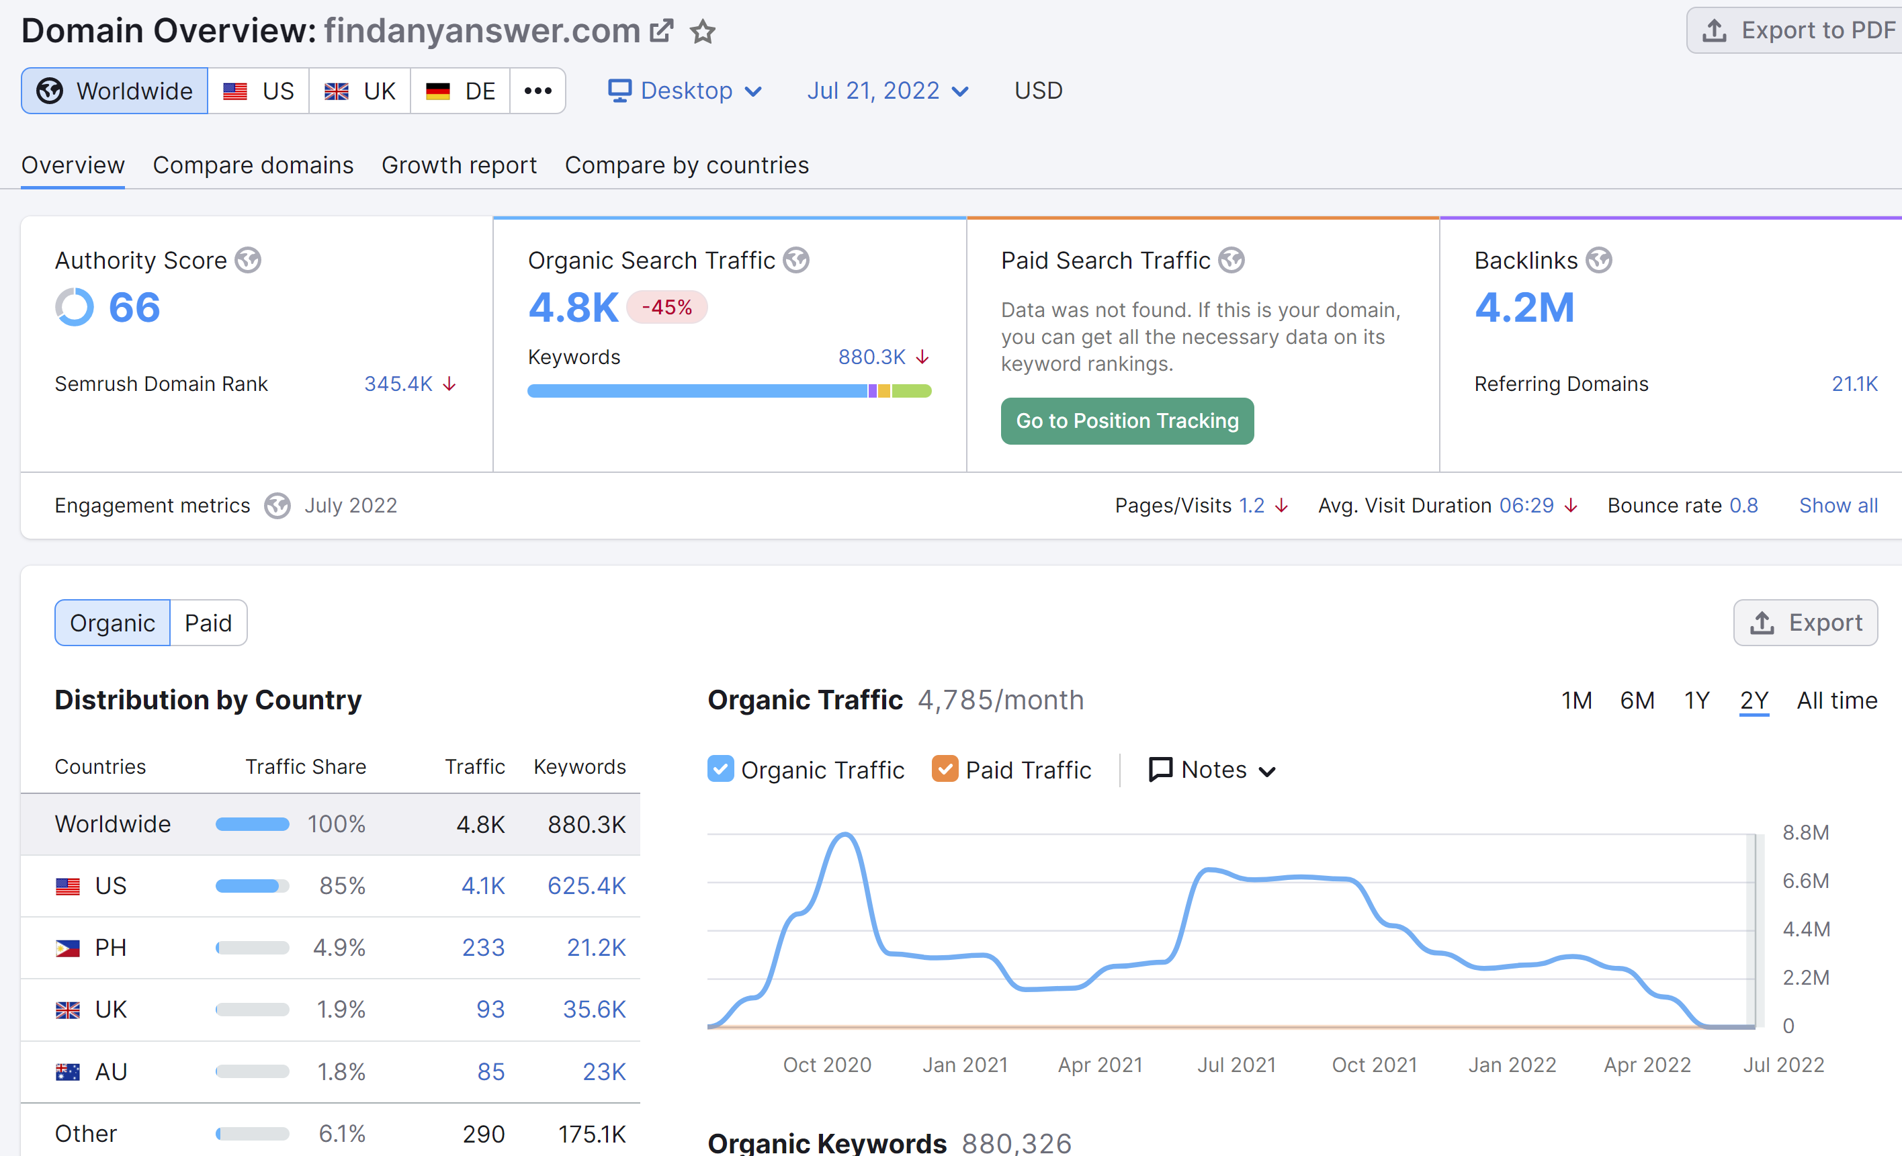This screenshot has height=1156, width=1902.
Task: Click the United States flag in country table
Action: click(68, 886)
